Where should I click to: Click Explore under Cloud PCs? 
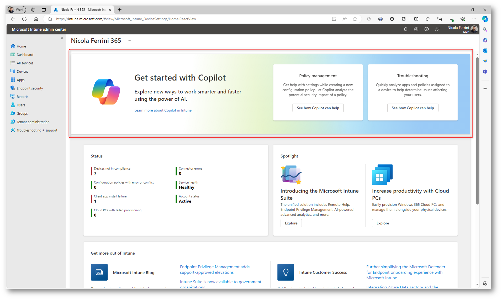[x=382, y=223]
